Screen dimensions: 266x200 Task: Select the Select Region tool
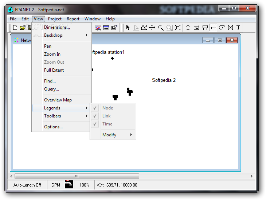coord(144,28)
